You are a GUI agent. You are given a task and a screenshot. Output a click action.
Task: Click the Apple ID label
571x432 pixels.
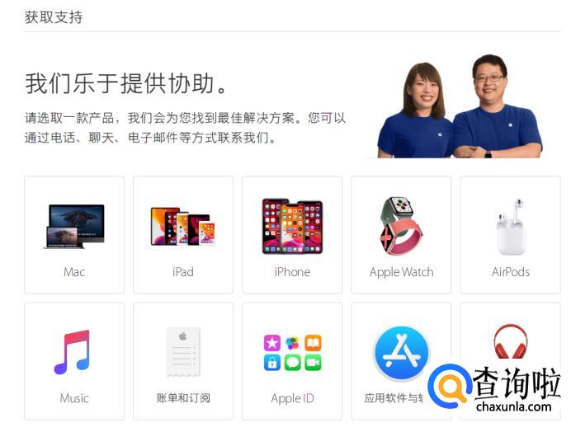[292, 398]
